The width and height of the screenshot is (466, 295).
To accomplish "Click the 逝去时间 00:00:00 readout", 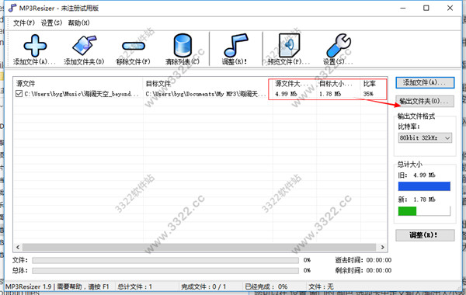I will [x=363, y=260].
